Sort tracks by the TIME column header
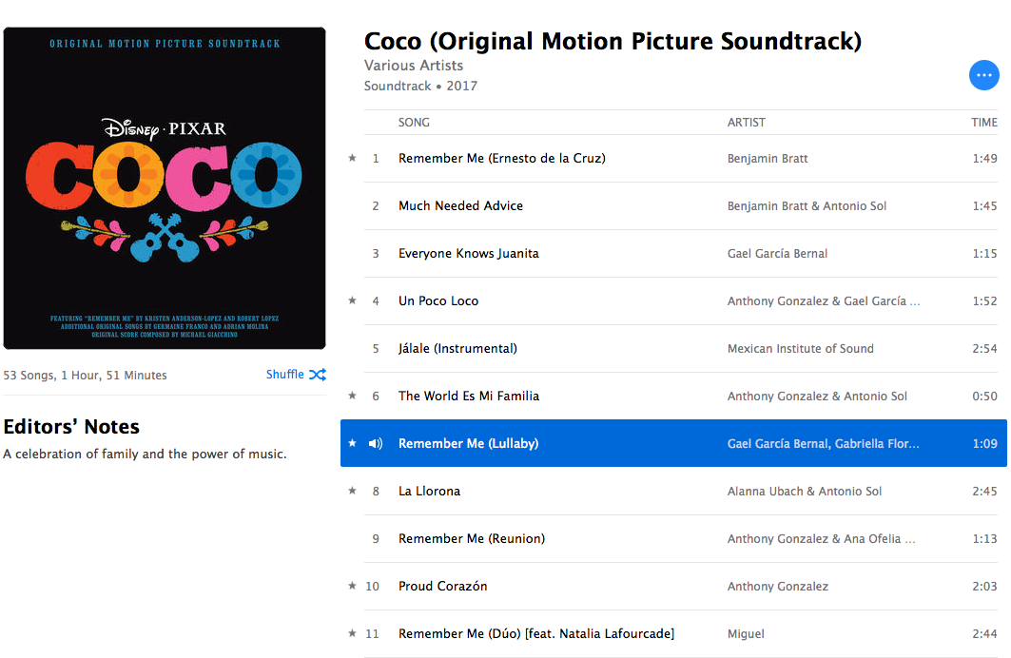Screen dimensions: 1011x658 [983, 123]
